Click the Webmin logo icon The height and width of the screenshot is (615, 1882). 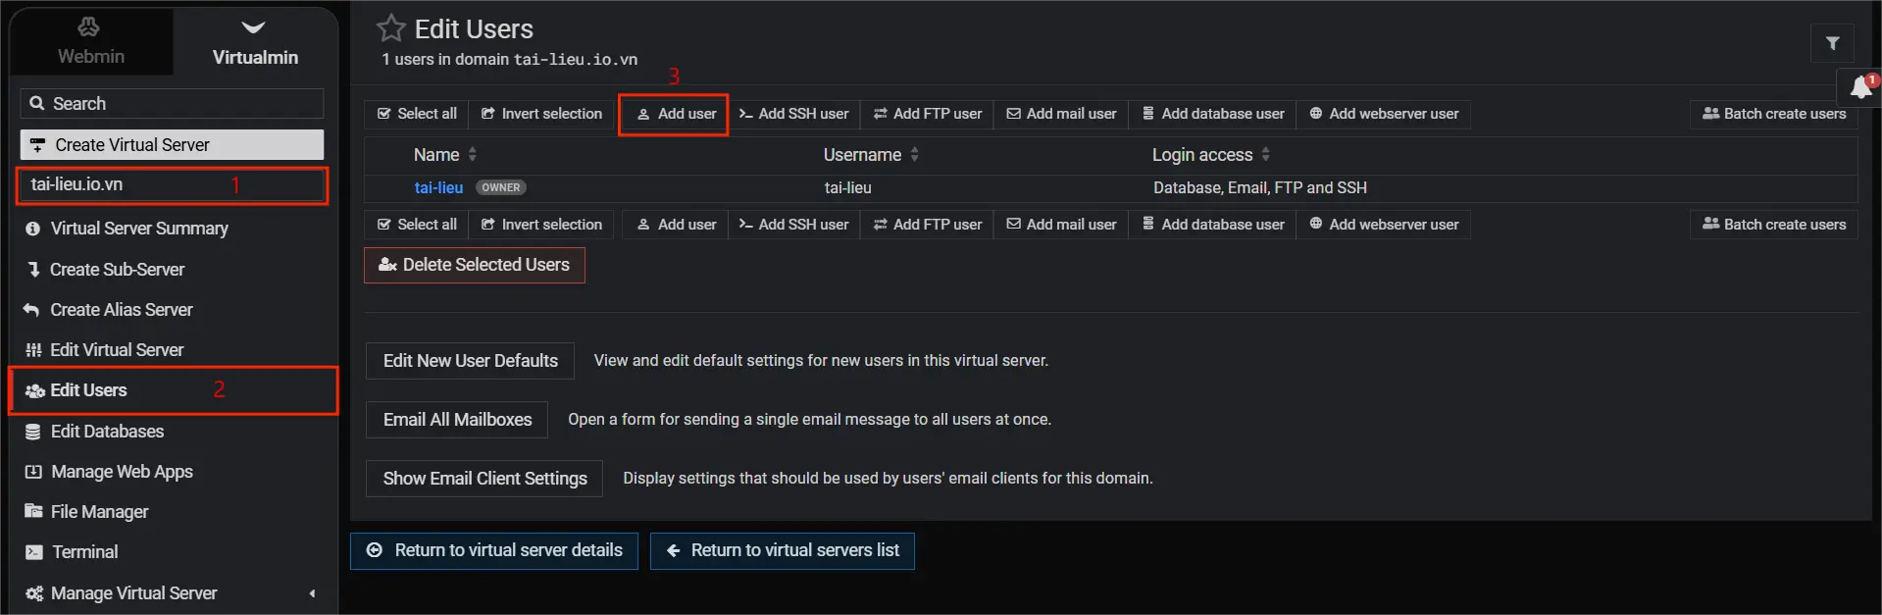[89, 26]
